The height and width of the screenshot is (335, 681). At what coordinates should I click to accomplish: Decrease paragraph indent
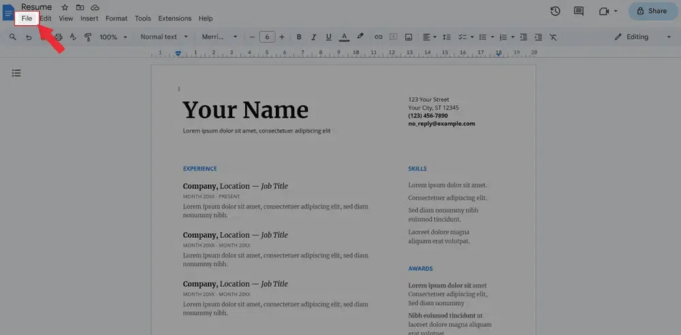[x=523, y=37]
